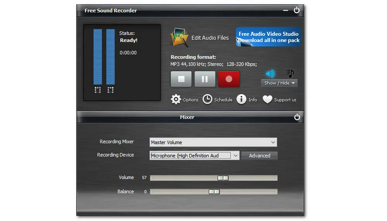Image resolution: width=387 pixels, height=221 pixels.
Task: Open the Schedule clock icon
Action: tap(208, 99)
